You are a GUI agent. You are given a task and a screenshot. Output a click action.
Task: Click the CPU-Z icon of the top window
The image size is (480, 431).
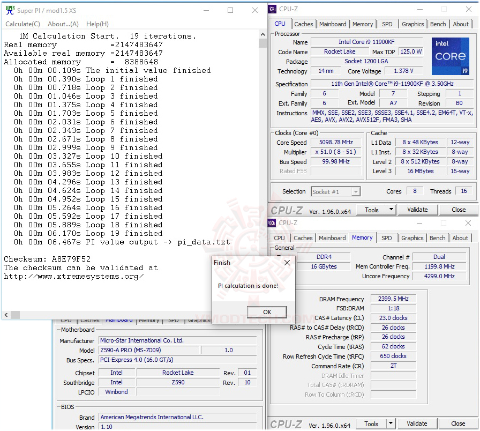[x=272, y=9]
